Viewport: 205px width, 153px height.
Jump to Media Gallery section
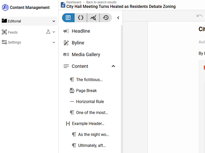(x=86, y=54)
